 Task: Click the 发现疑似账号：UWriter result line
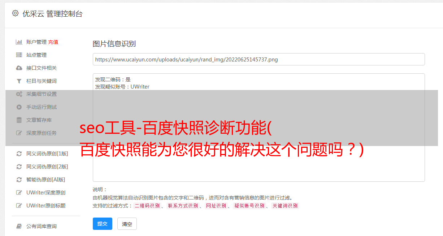click(x=122, y=87)
